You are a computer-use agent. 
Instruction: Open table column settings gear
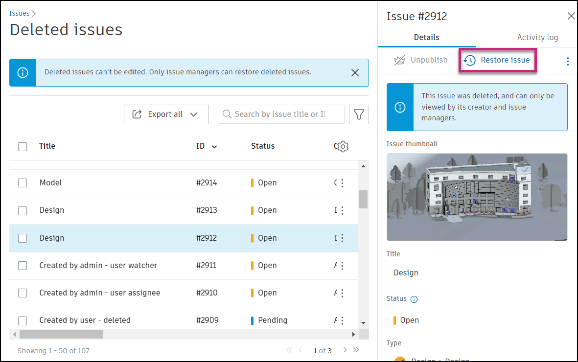pos(343,146)
